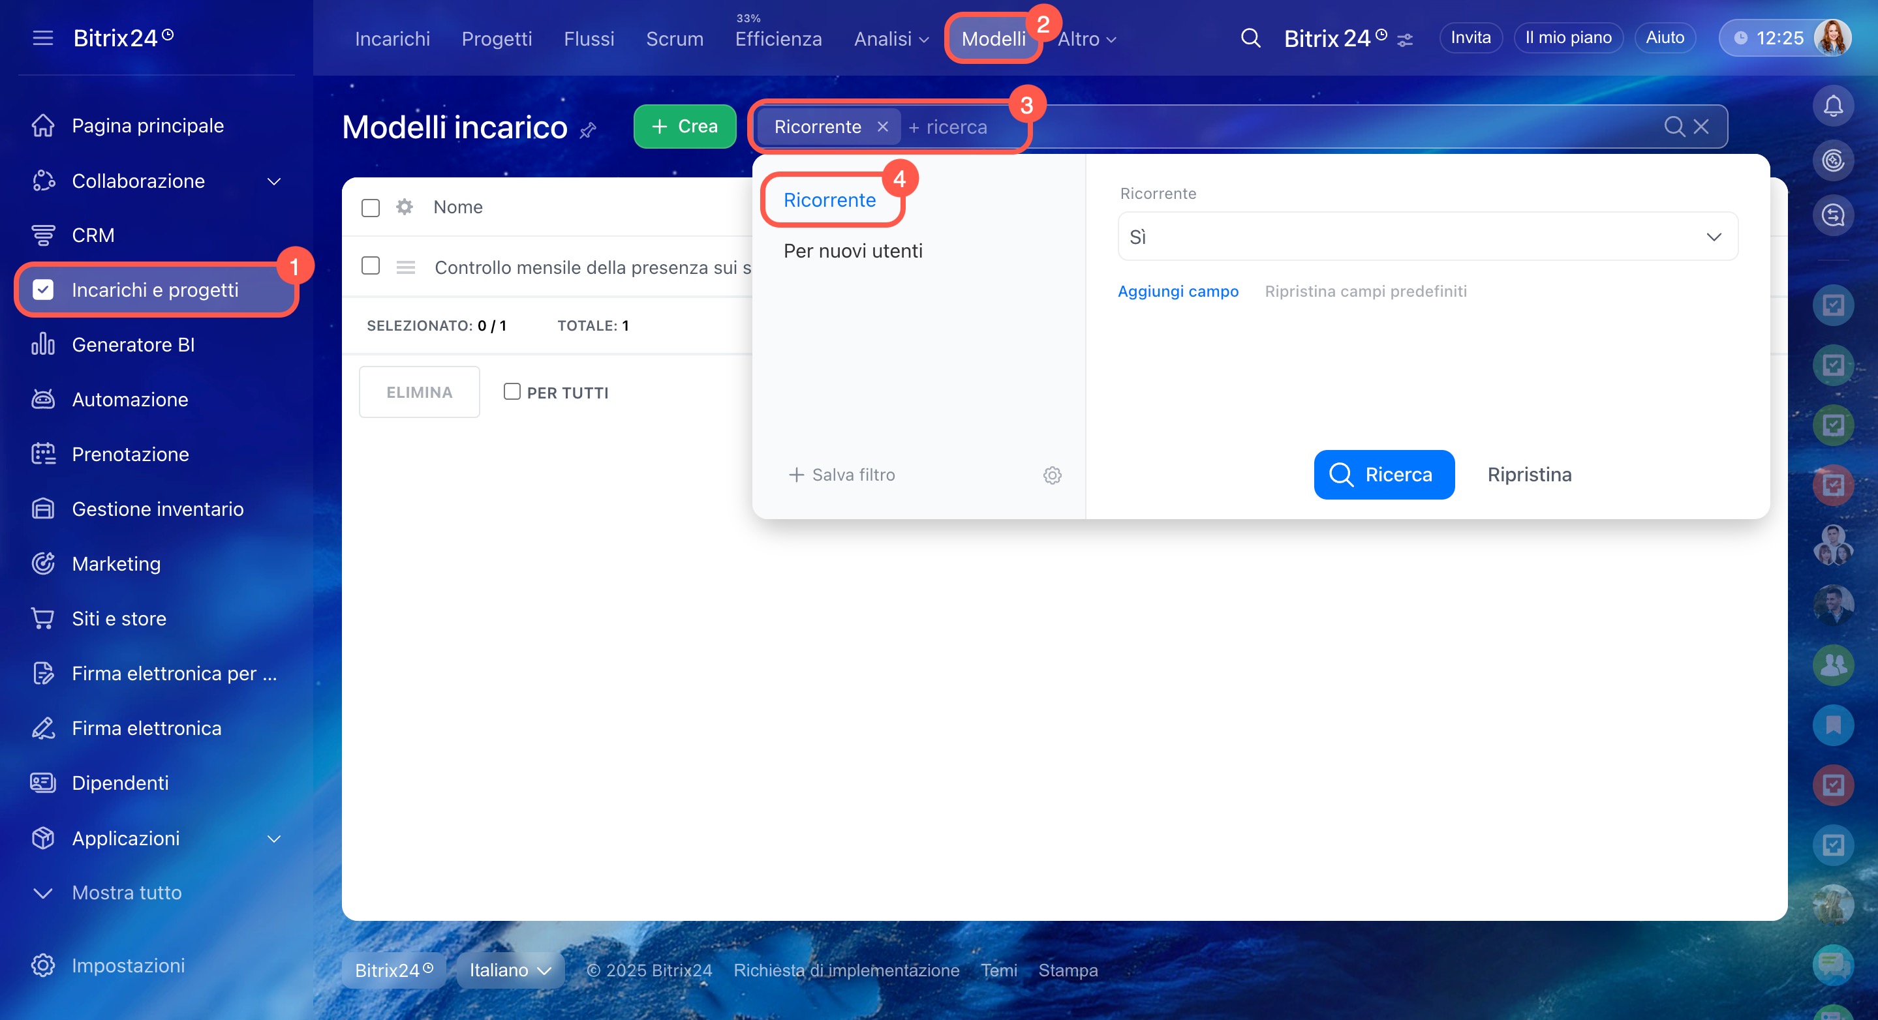Switch to the Progetti tab
Viewport: 1878px width, 1020px height.
click(497, 38)
